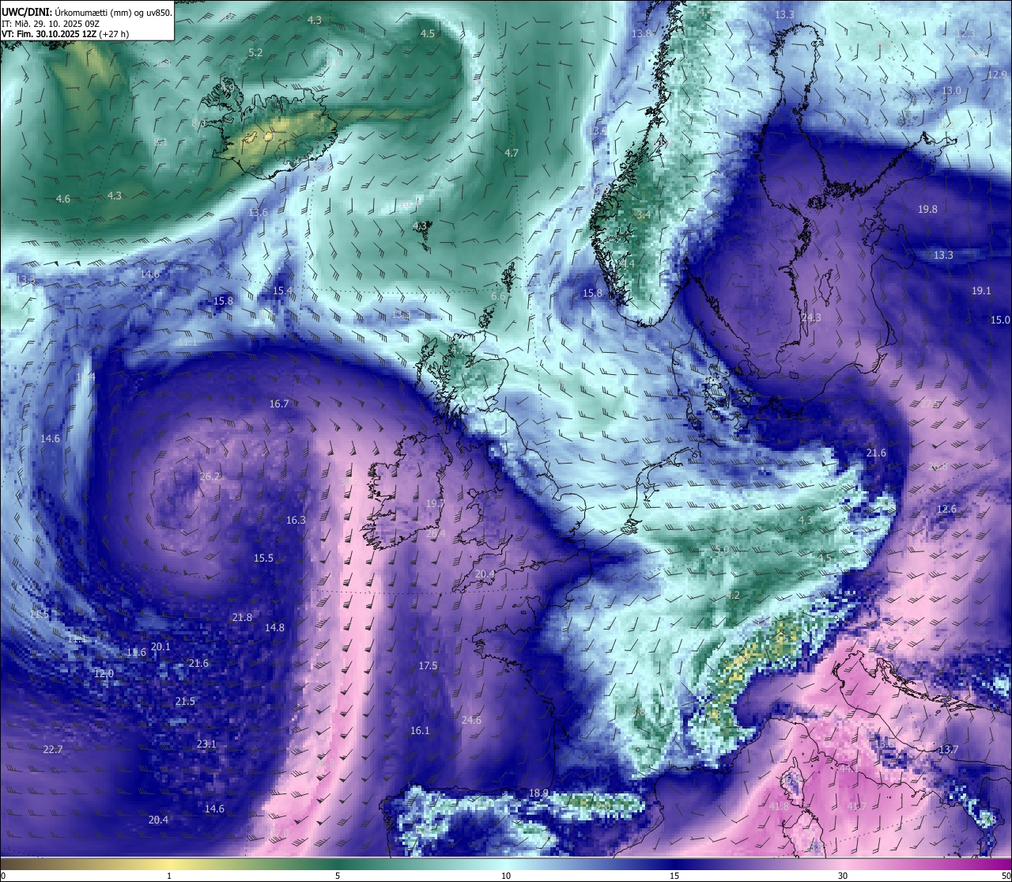The width and height of the screenshot is (1012, 882).
Task: Click the 13.0 value label
Action: (x=951, y=91)
